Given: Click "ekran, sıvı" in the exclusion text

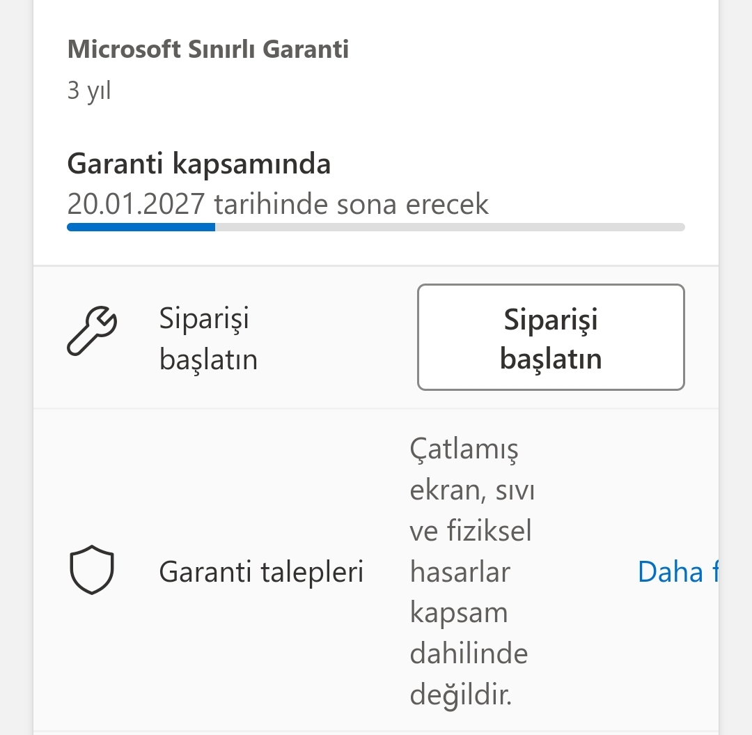Looking at the screenshot, I should pyautogui.click(x=472, y=490).
